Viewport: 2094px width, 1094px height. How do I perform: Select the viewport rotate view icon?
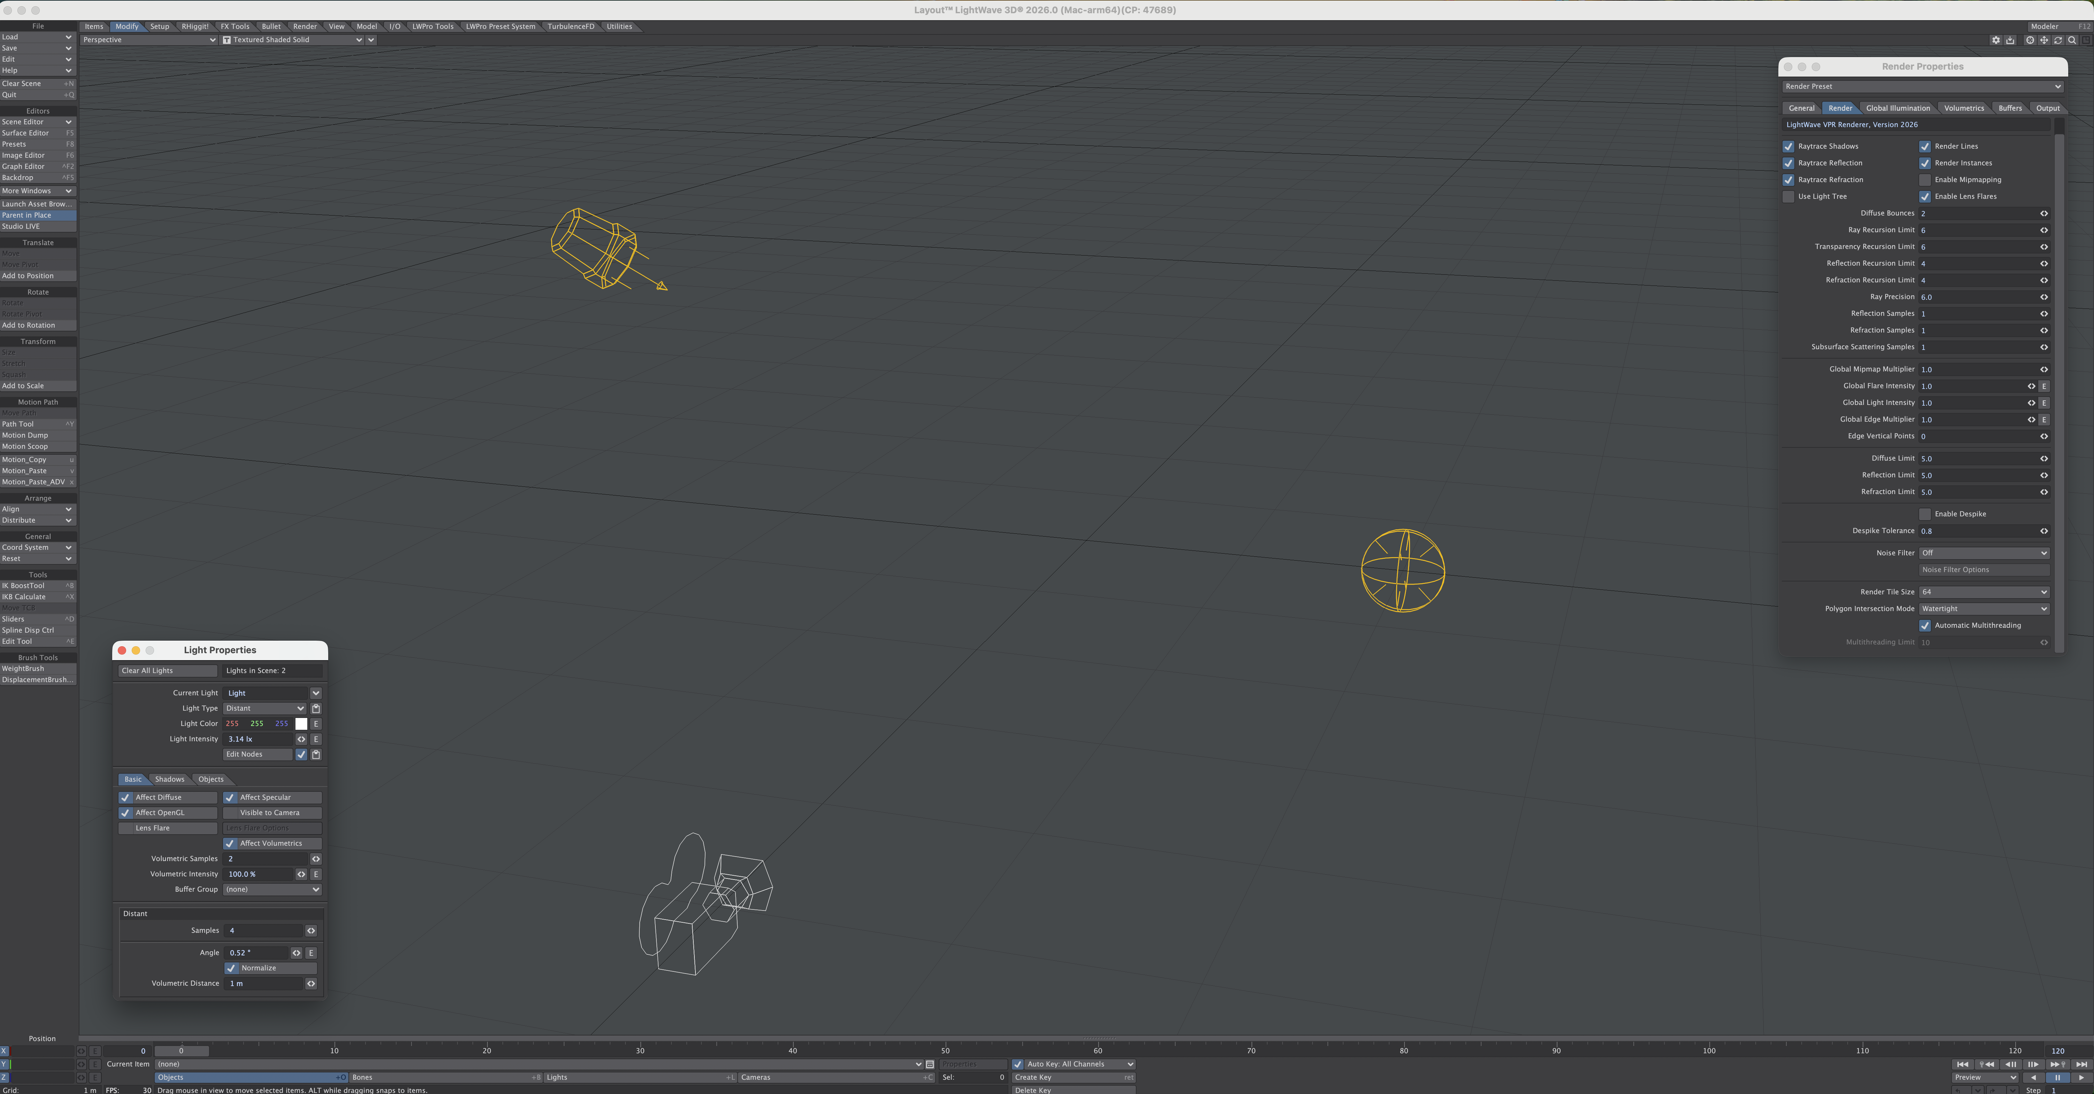pyautogui.click(x=2058, y=40)
